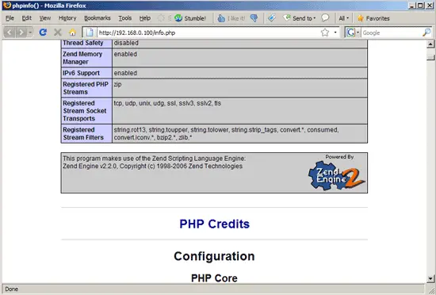
Task: Click the scrollbar down arrow
Action: tap(430, 278)
